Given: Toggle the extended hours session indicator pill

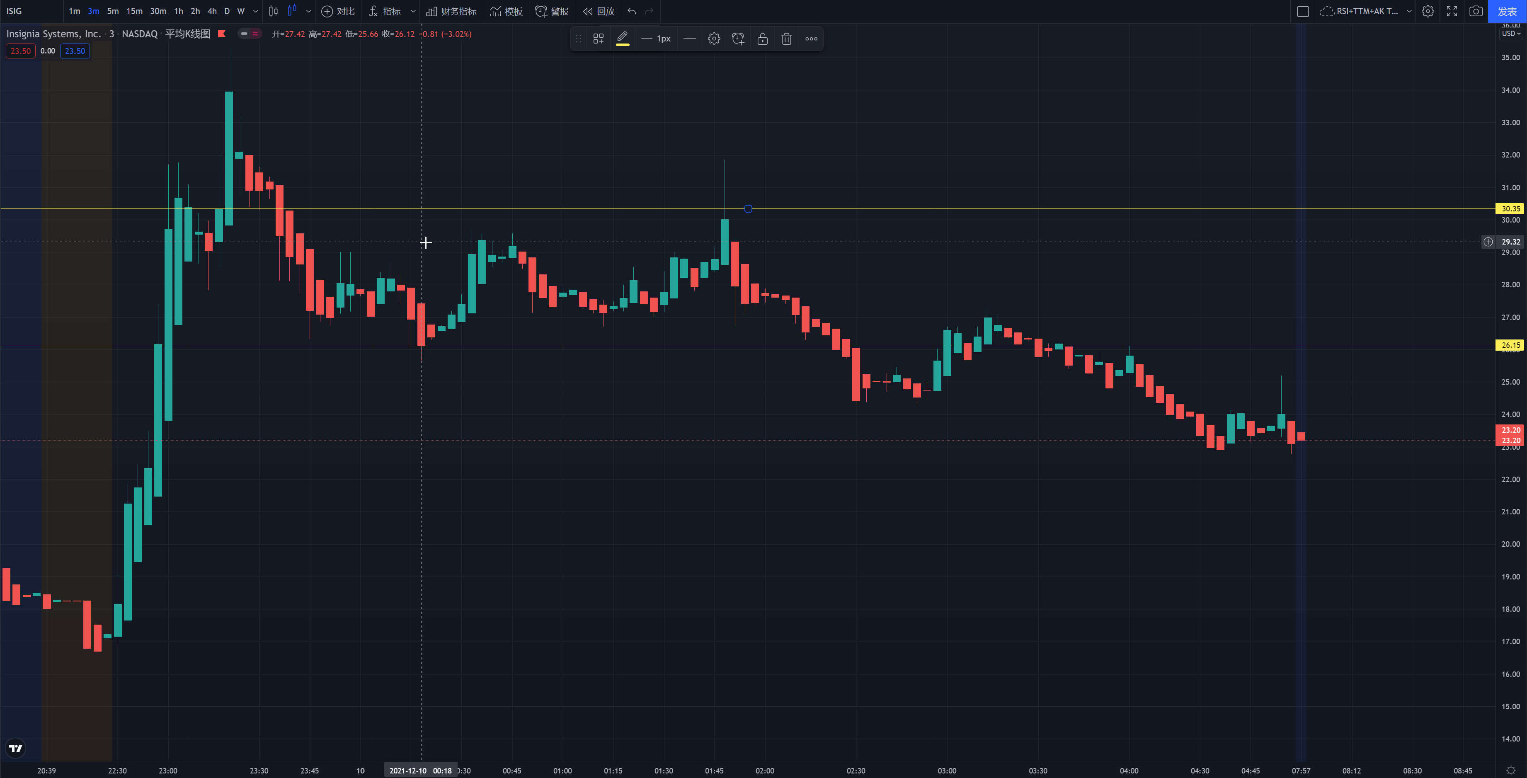Looking at the screenshot, I should [250, 34].
